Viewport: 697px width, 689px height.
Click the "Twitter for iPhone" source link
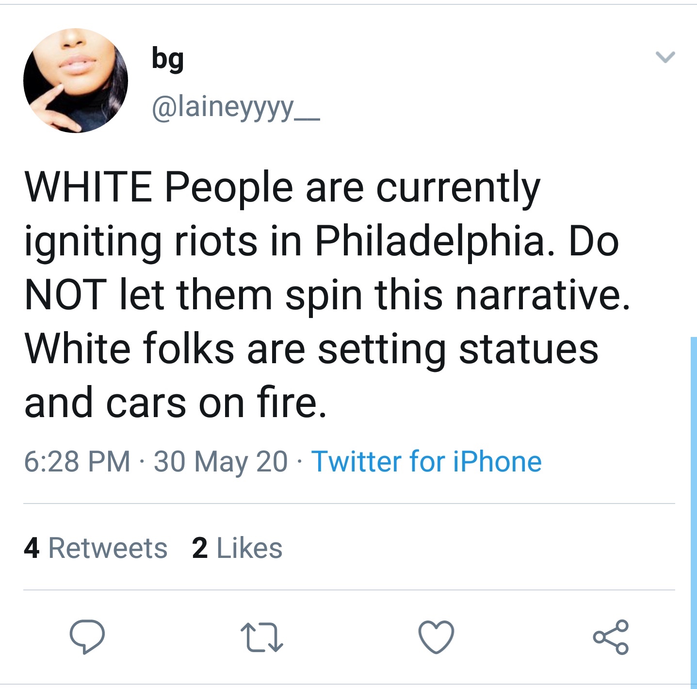tap(426, 461)
